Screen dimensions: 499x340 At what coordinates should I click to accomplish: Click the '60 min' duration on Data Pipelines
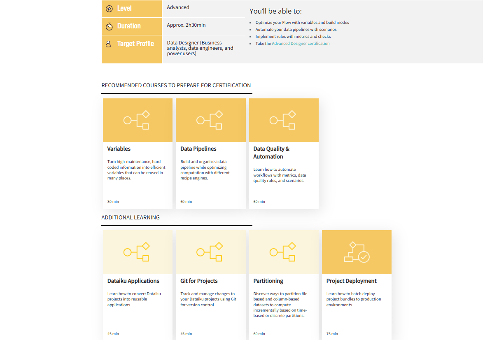pos(186,202)
